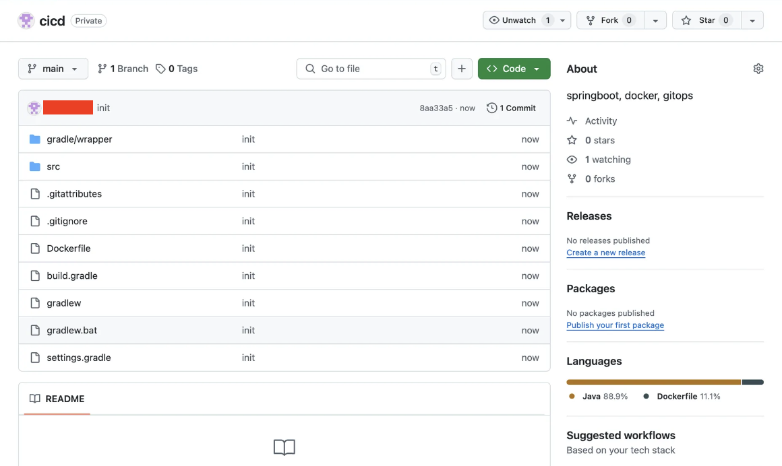View the 1 Commit history
The height and width of the screenshot is (466, 782).
coord(511,108)
